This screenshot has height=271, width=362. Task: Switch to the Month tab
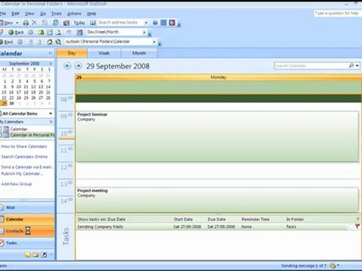coord(139,53)
